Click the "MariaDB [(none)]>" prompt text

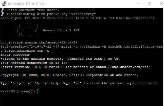18,91
